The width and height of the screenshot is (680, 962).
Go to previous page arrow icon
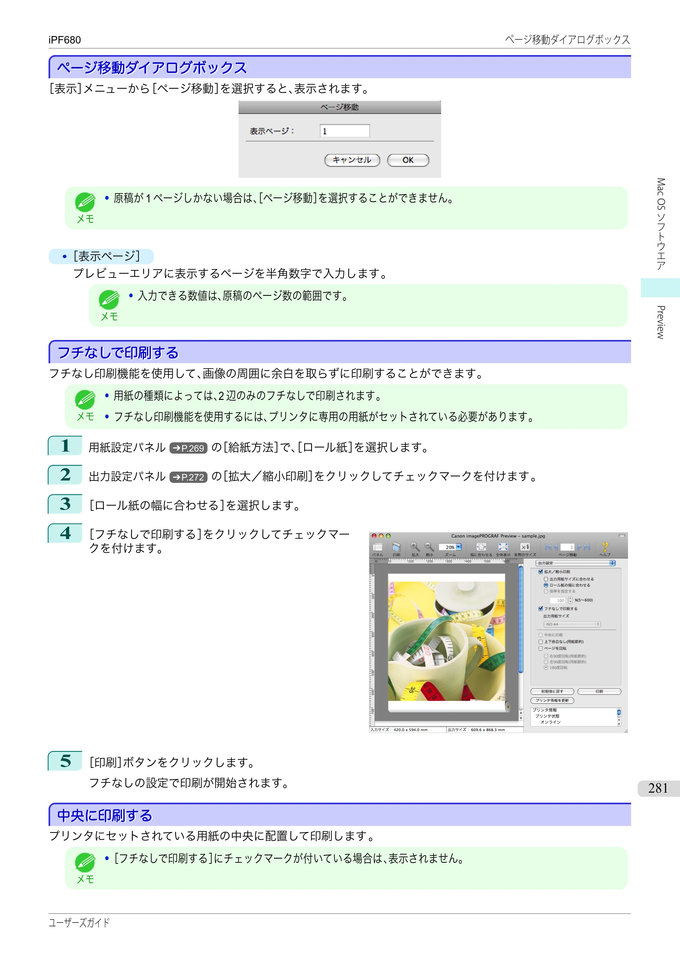556,547
